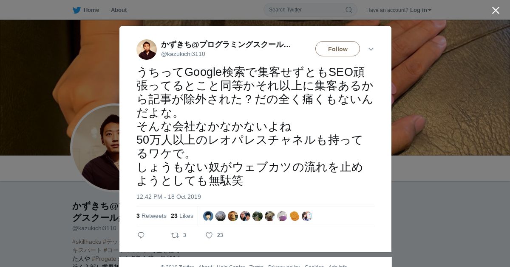The width and height of the screenshot is (510, 267).
Task: Retweet this tweet via the retweet icon
Action: click(x=175, y=235)
